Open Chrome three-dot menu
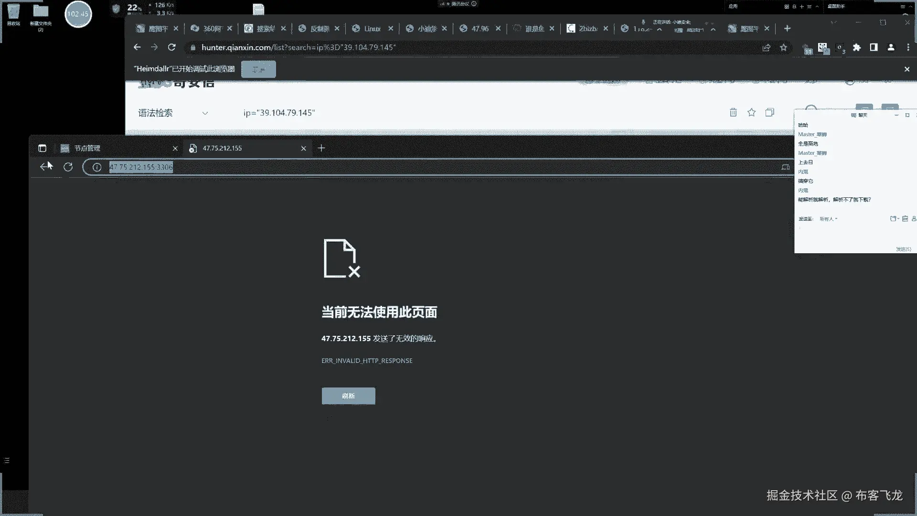Image resolution: width=917 pixels, height=516 pixels. point(908,47)
